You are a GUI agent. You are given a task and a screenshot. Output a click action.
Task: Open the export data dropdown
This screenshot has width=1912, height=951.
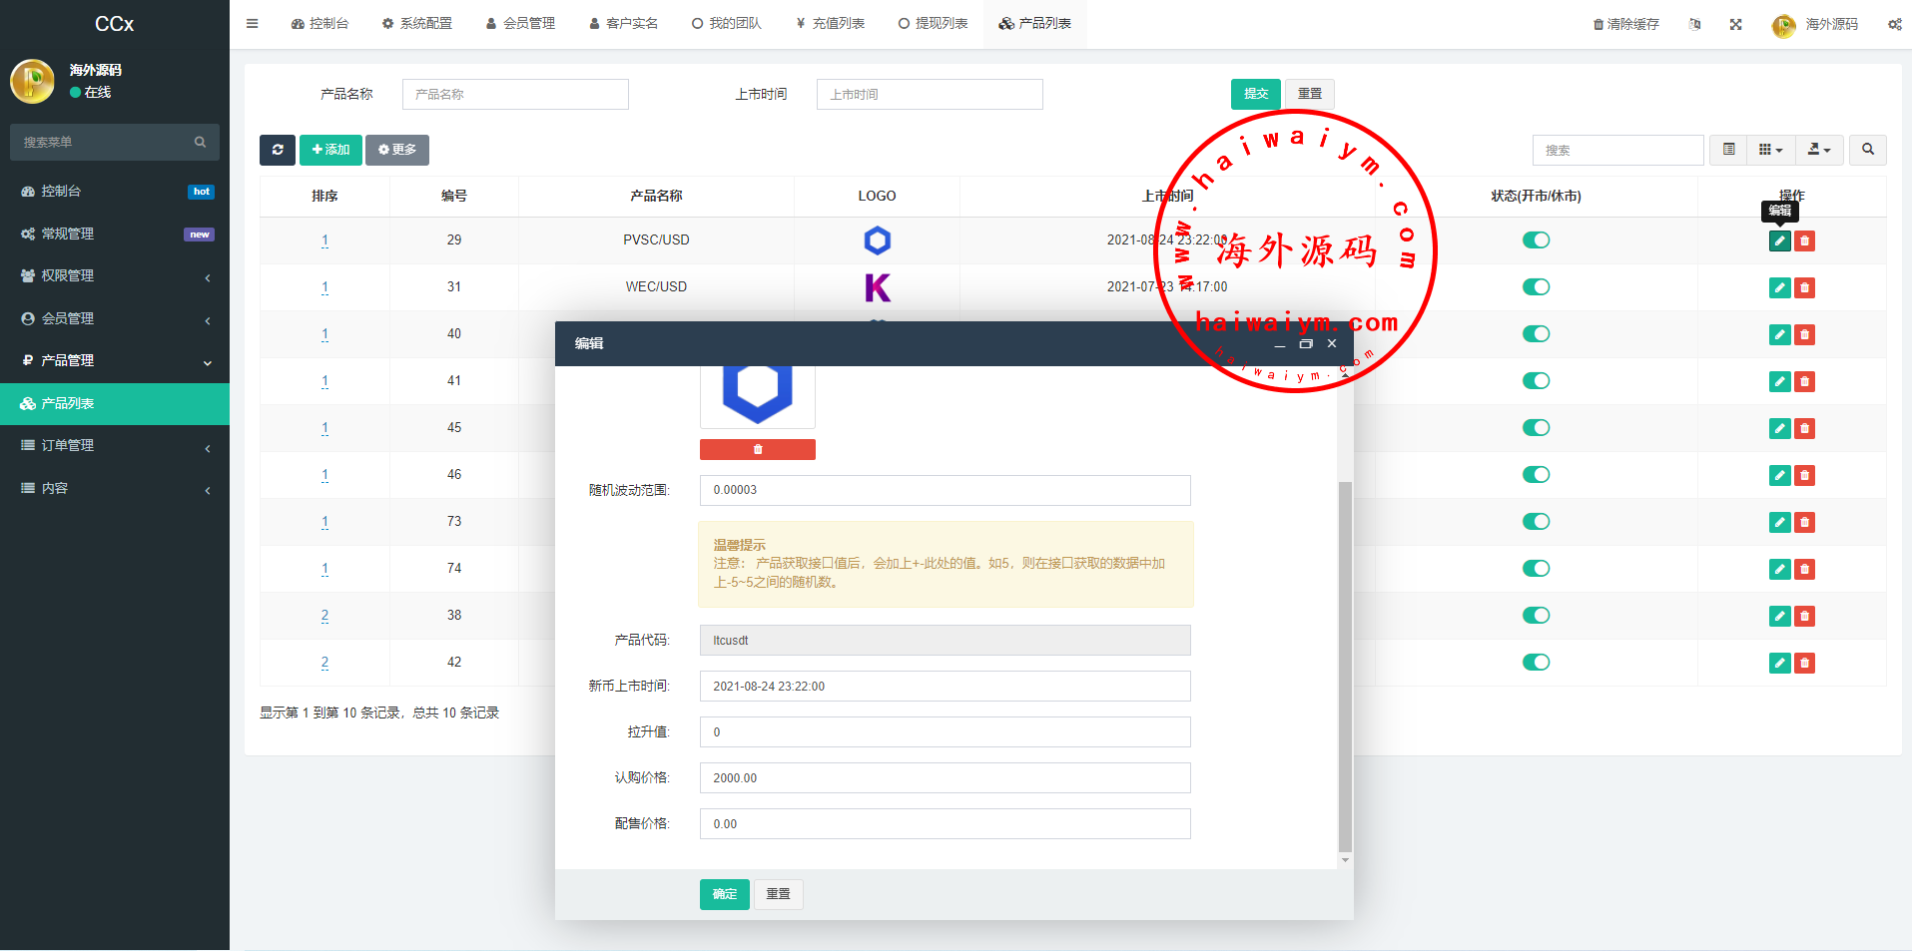[x=1819, y=150]
